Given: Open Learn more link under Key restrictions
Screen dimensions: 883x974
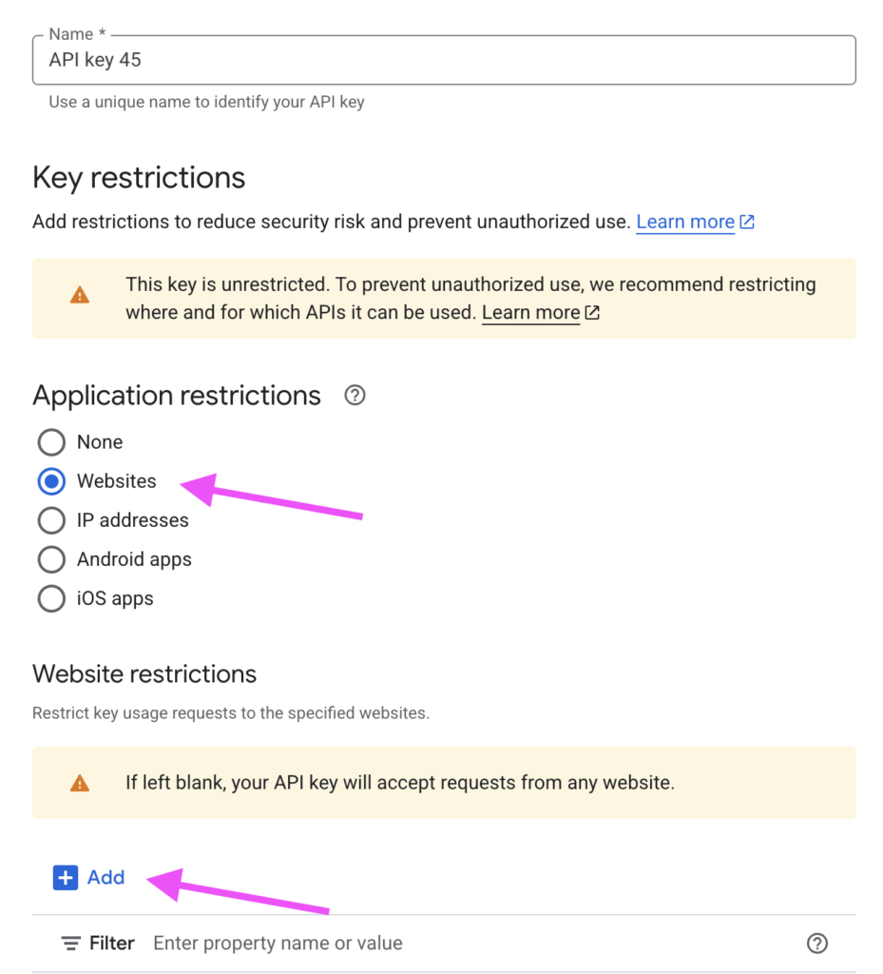Looking at the screenshot, I should pyautogui.click(x=684, y=223).
